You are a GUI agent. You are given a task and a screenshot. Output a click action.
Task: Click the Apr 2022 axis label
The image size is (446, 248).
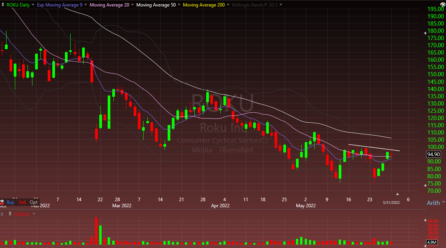tap(220, 206)
